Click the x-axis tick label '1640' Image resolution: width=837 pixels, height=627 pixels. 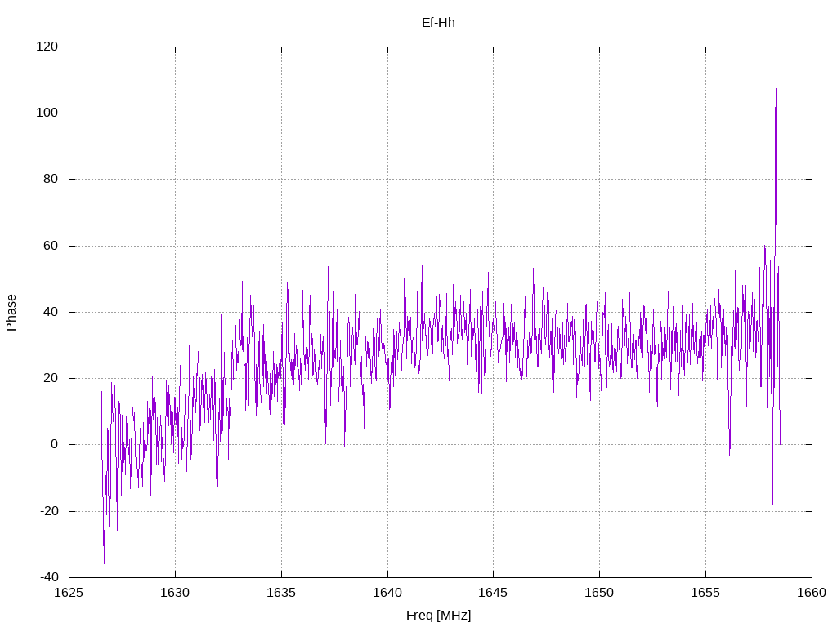(387, 593)
